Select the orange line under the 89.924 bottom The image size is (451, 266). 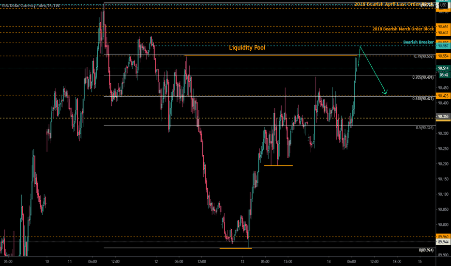[236, 248]
